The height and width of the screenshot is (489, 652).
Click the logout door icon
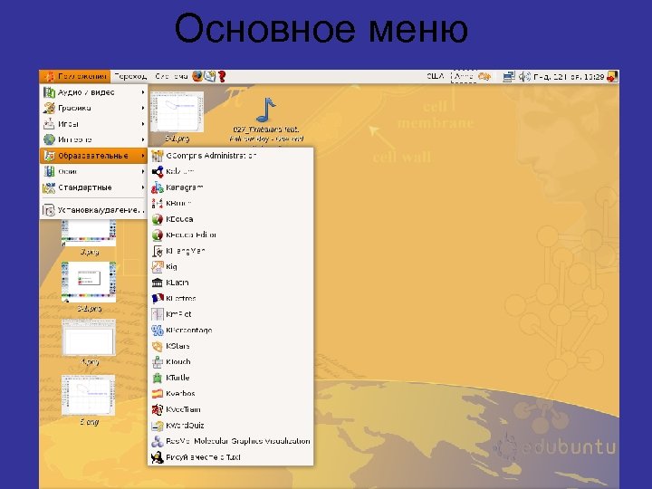612,76
